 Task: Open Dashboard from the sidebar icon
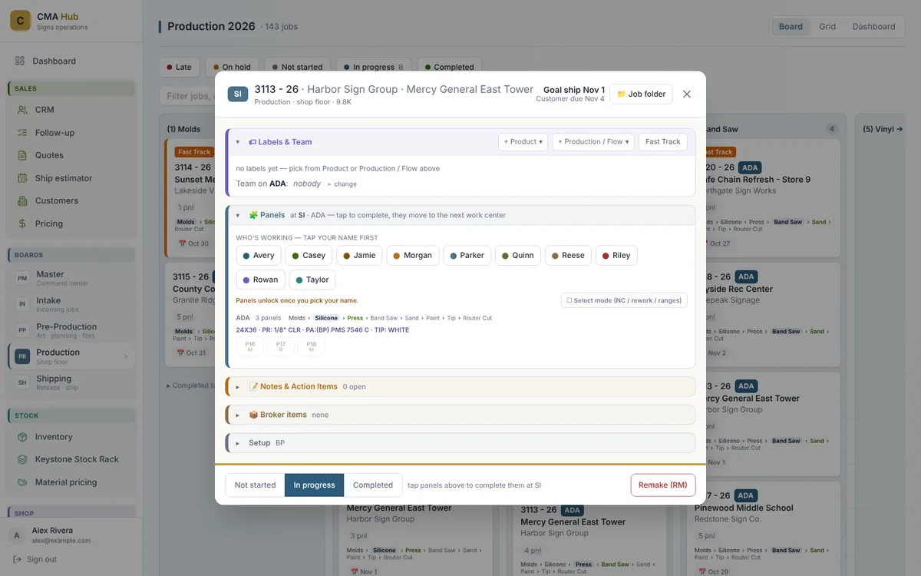21,61
